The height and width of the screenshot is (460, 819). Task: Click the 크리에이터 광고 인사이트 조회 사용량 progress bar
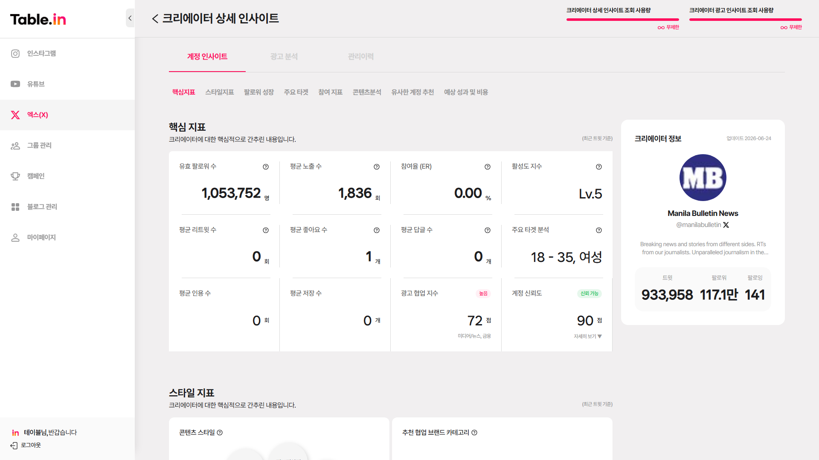(x=746, y=20)
